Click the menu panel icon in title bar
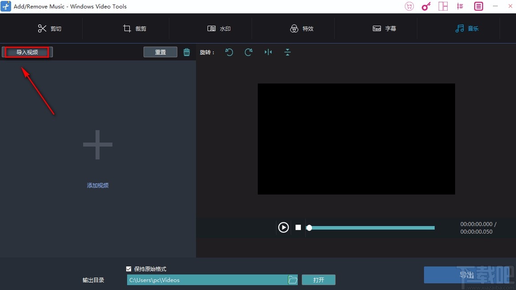Screen dimensions: 516x290 click(477, 6)
